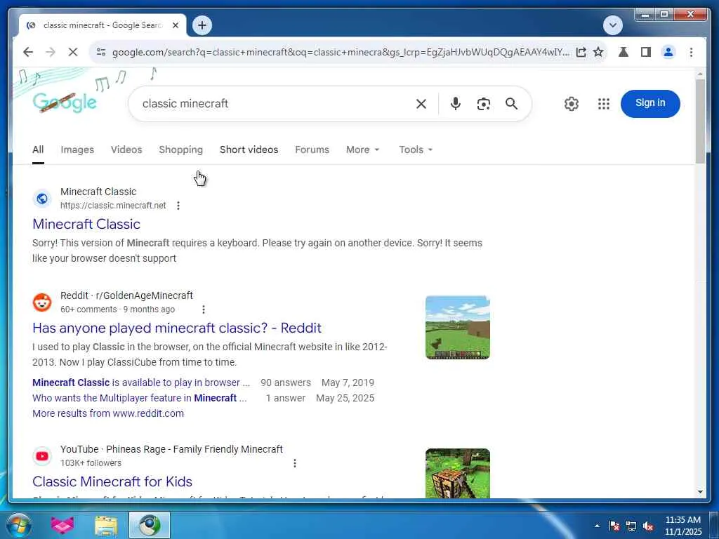Click the scrollbar down arrow
The width and height of the screenshot is (719, 539).
(x=700, y=492)
